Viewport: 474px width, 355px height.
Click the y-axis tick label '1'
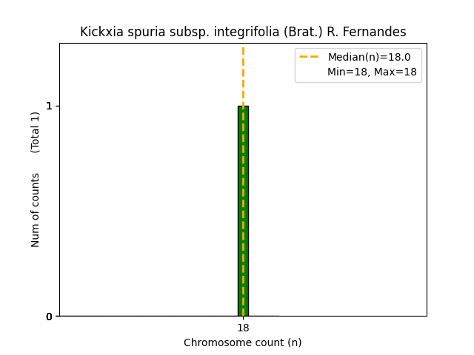click(x=49, y=106)
